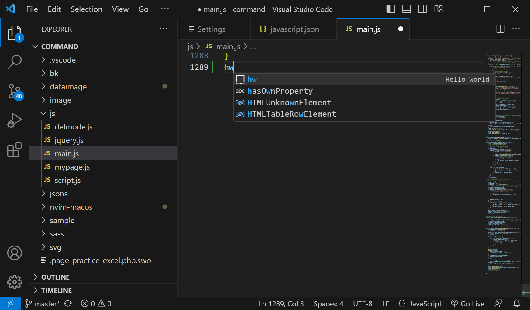
Task: Click the remote window indicator in status bar
Action: pyautogui.click(x=10, y=303)
